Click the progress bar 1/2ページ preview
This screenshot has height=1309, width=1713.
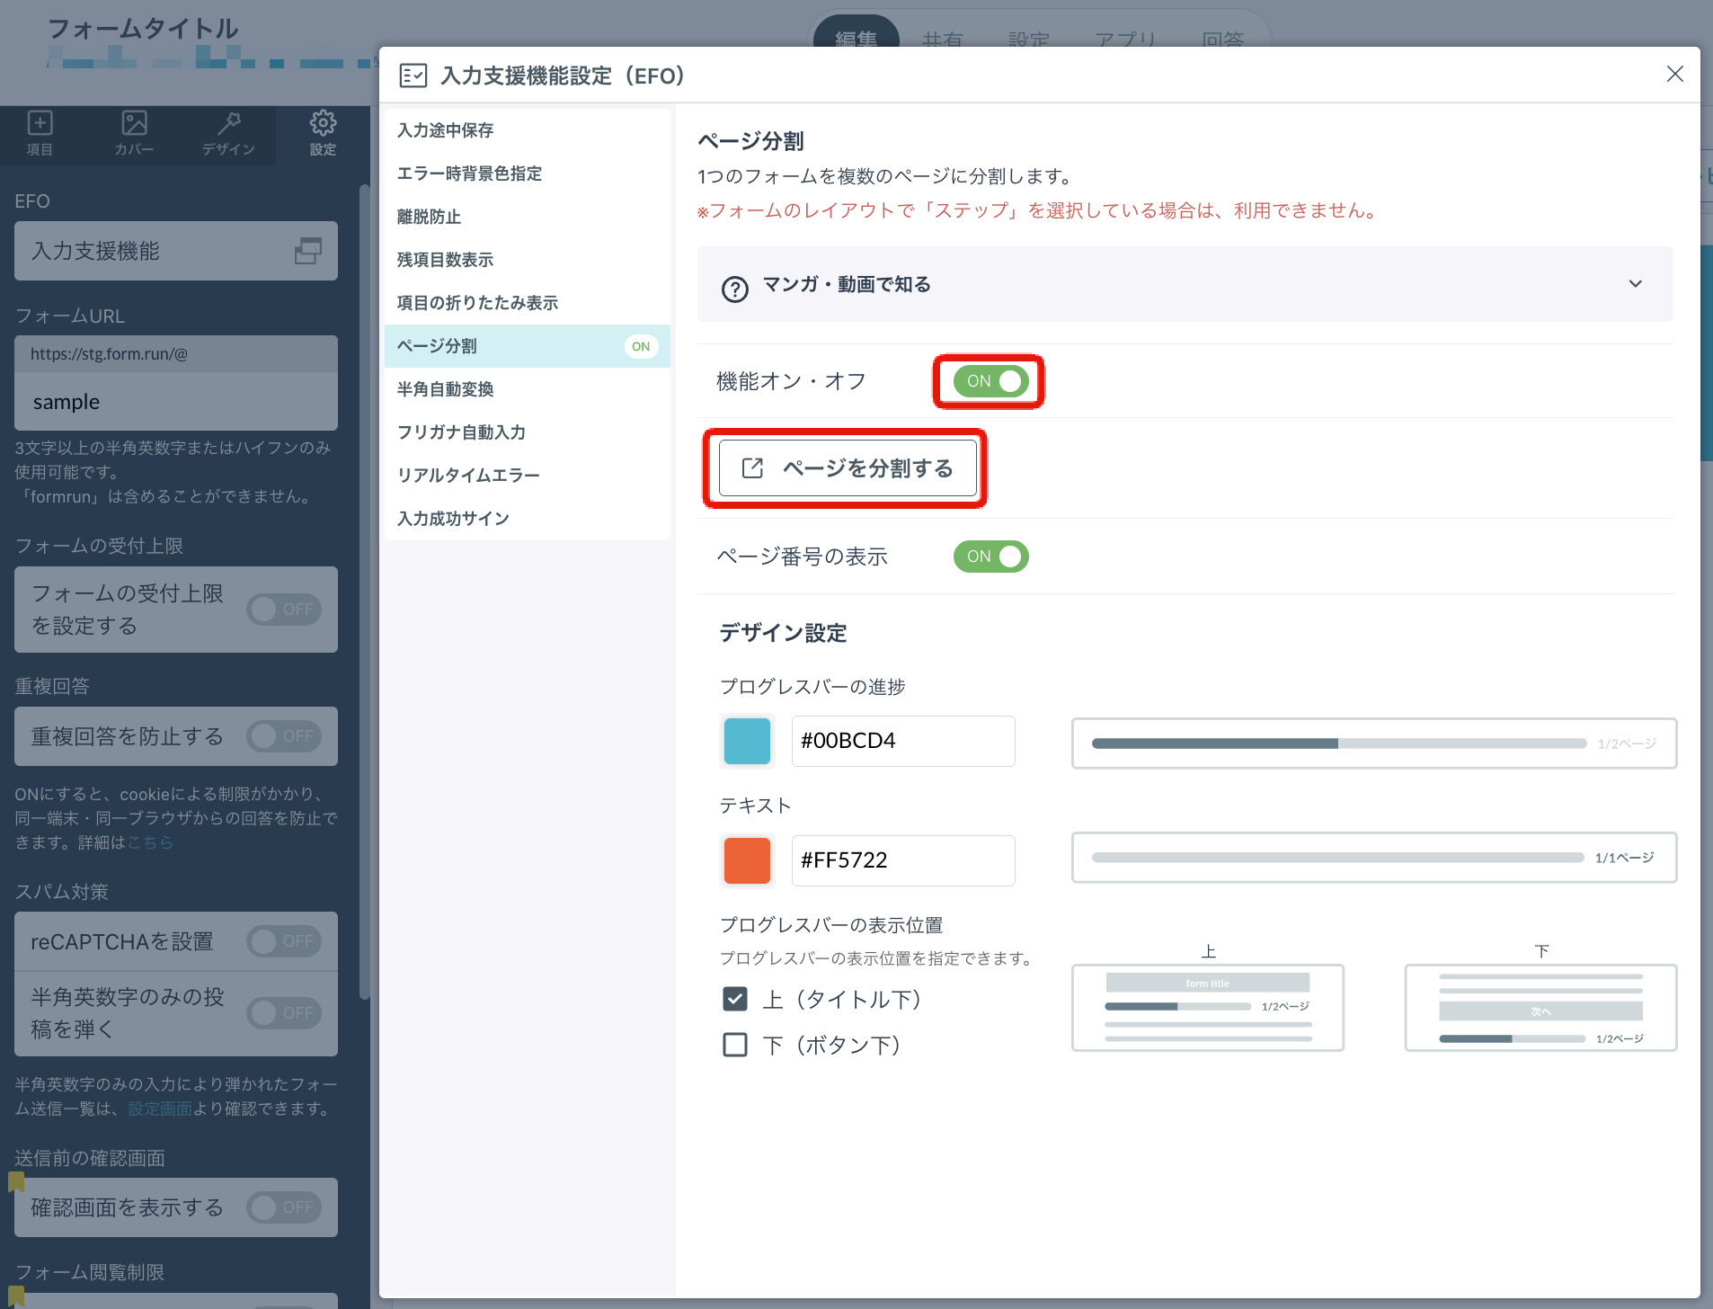[1374, 744]
